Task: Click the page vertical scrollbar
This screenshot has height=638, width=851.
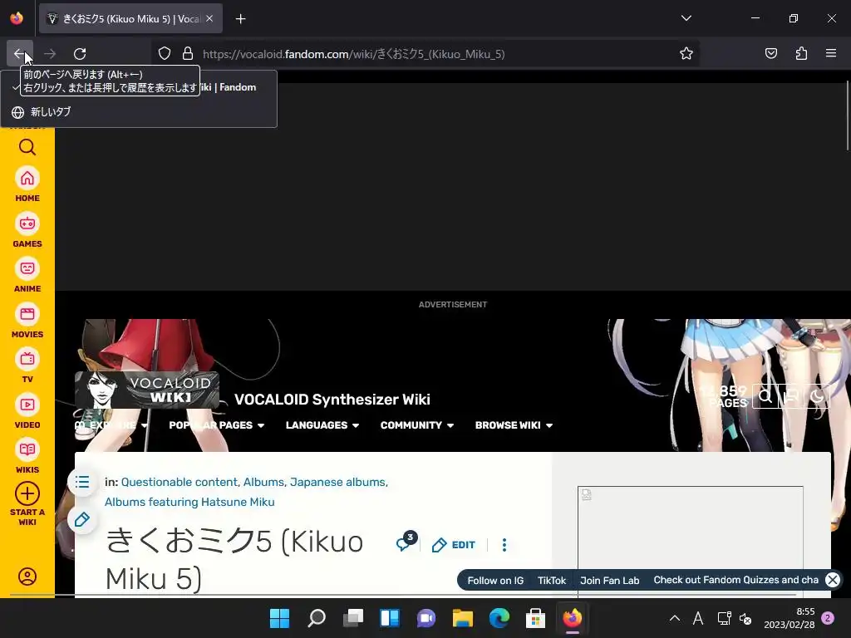Action: 847,115
